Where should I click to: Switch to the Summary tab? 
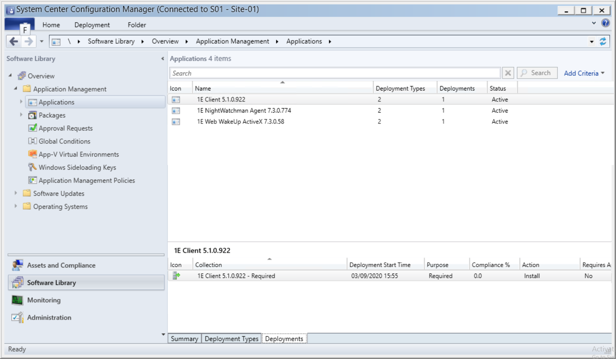pyautogui.click(x=184, y=339)
